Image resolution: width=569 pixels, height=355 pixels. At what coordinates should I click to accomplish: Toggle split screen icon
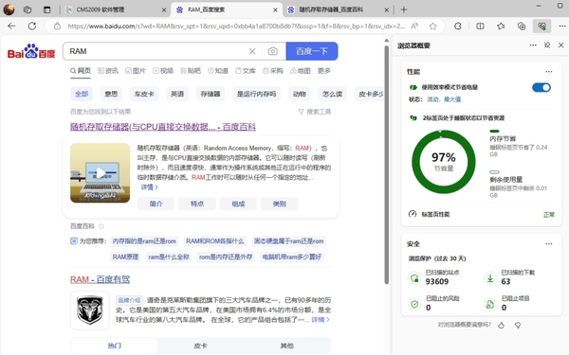click(480, 27)
